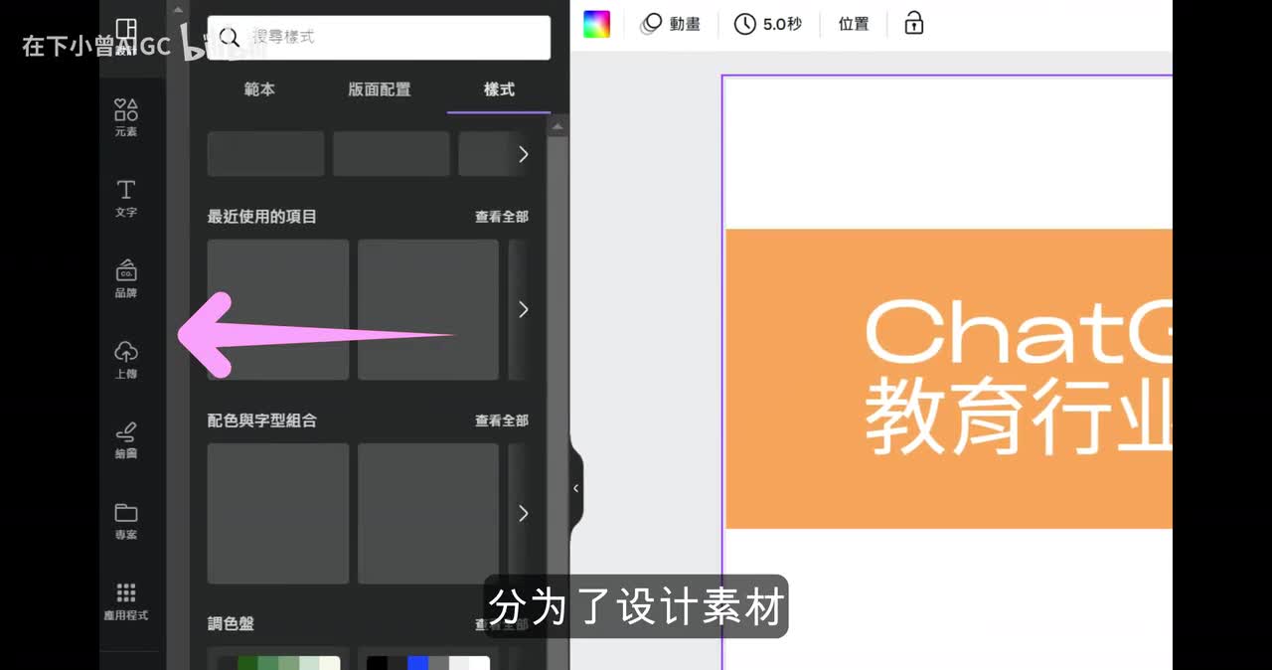Click 查看全部 next to 最近使用的項目
Image resolution: width=1272 pixels, height=670 pixels.
pyautogui.click(x=501, y=217)
